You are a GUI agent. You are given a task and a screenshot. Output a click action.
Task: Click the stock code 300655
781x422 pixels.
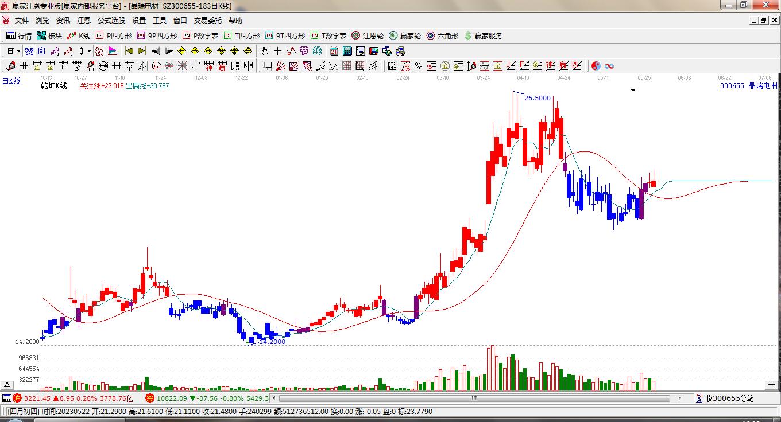coord(732,86)
